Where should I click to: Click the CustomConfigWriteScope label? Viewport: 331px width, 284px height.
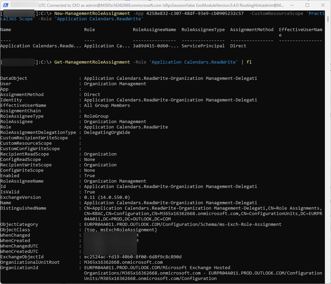click(x=30, y=149)
